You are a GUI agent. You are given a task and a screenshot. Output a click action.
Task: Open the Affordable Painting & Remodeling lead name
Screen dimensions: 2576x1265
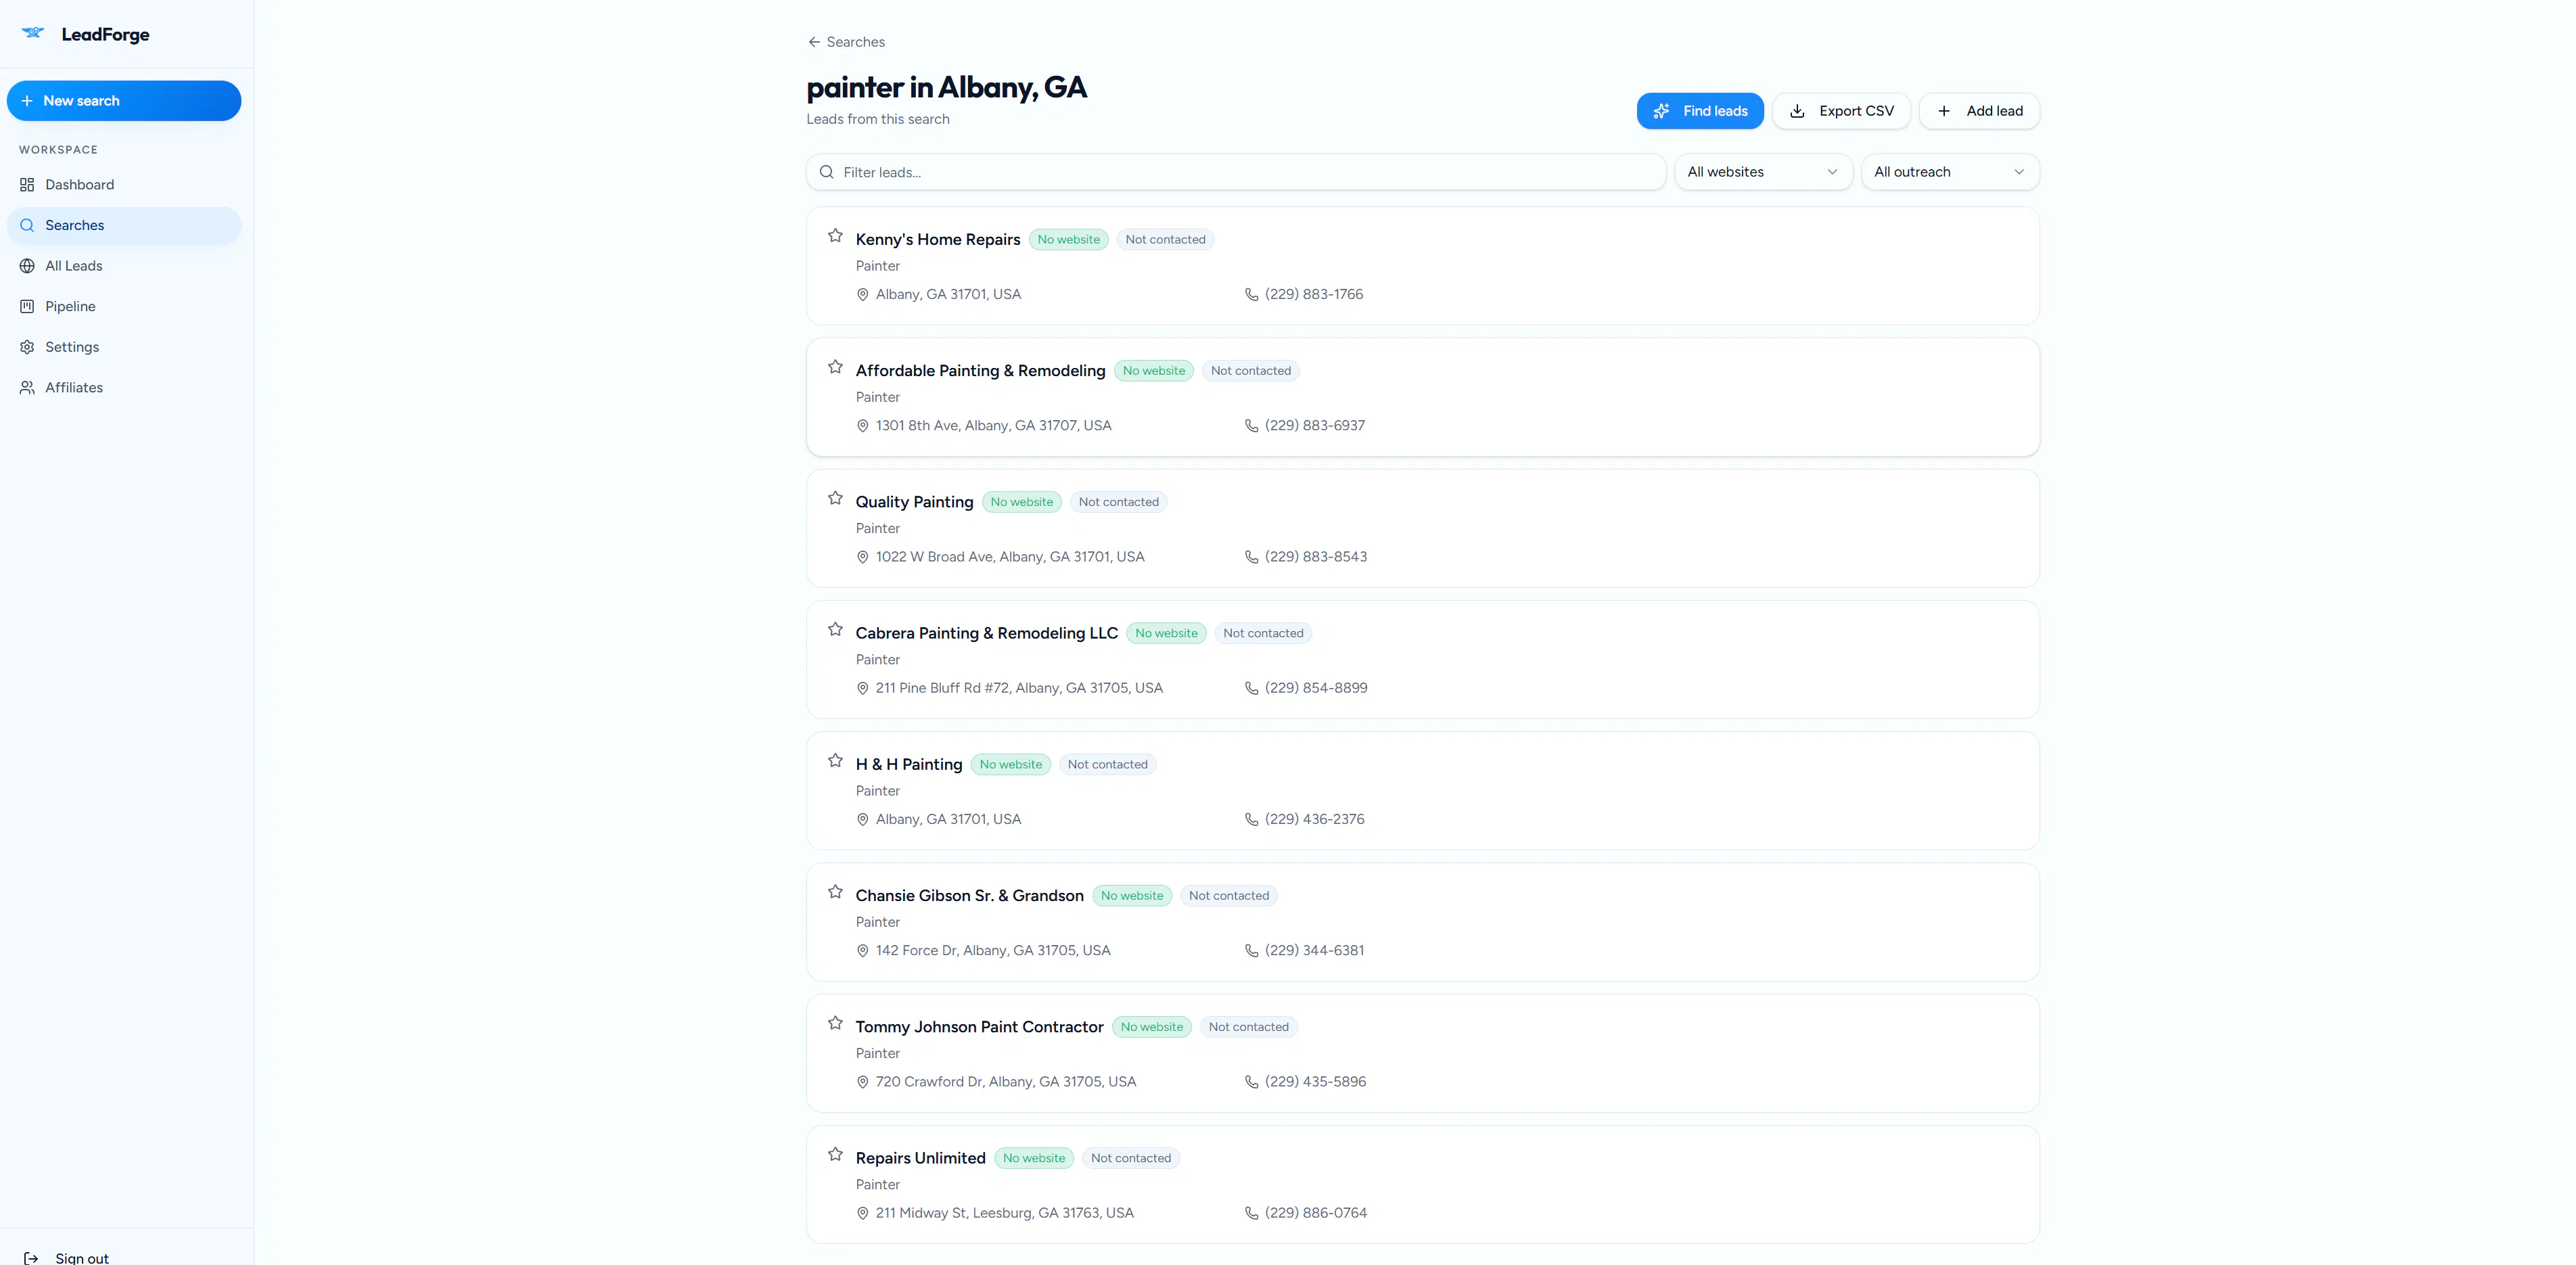tap(980, 371)
